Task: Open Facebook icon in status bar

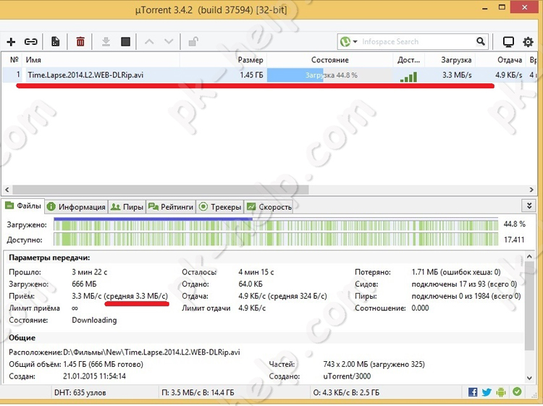Action: (473, 392)
